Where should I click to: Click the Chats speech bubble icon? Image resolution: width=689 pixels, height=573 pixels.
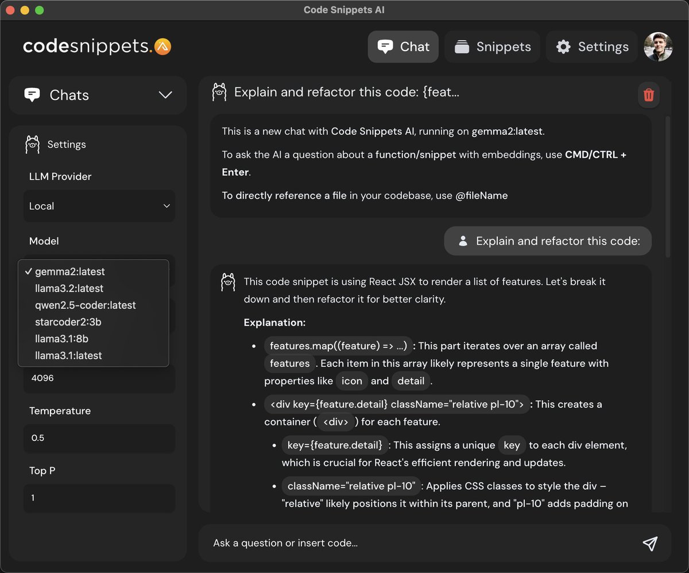pyautogui.click(x=32, y=95)
